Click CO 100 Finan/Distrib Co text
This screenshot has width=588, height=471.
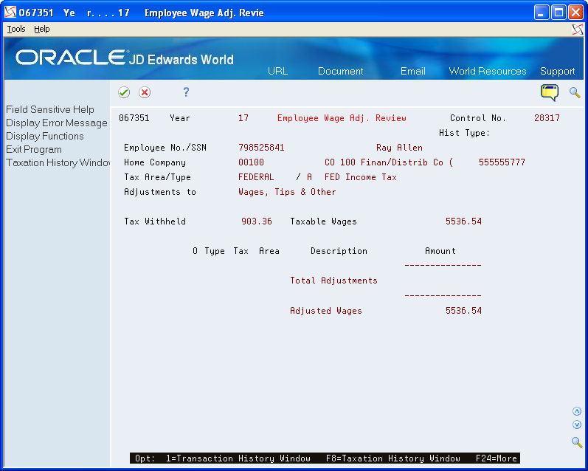pos(389,162)
